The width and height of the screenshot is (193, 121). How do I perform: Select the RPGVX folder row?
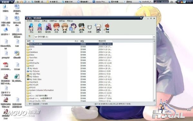click(x=69, y=87)
